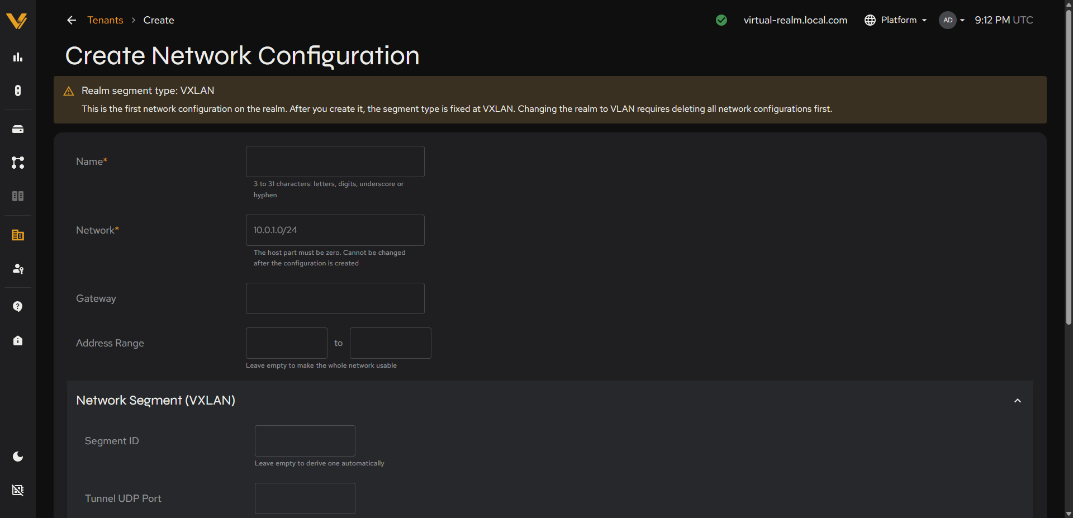Click the crossed-out grid icon at sidebar bottom
Screen dimensions: 1073x518
(18, 490)
